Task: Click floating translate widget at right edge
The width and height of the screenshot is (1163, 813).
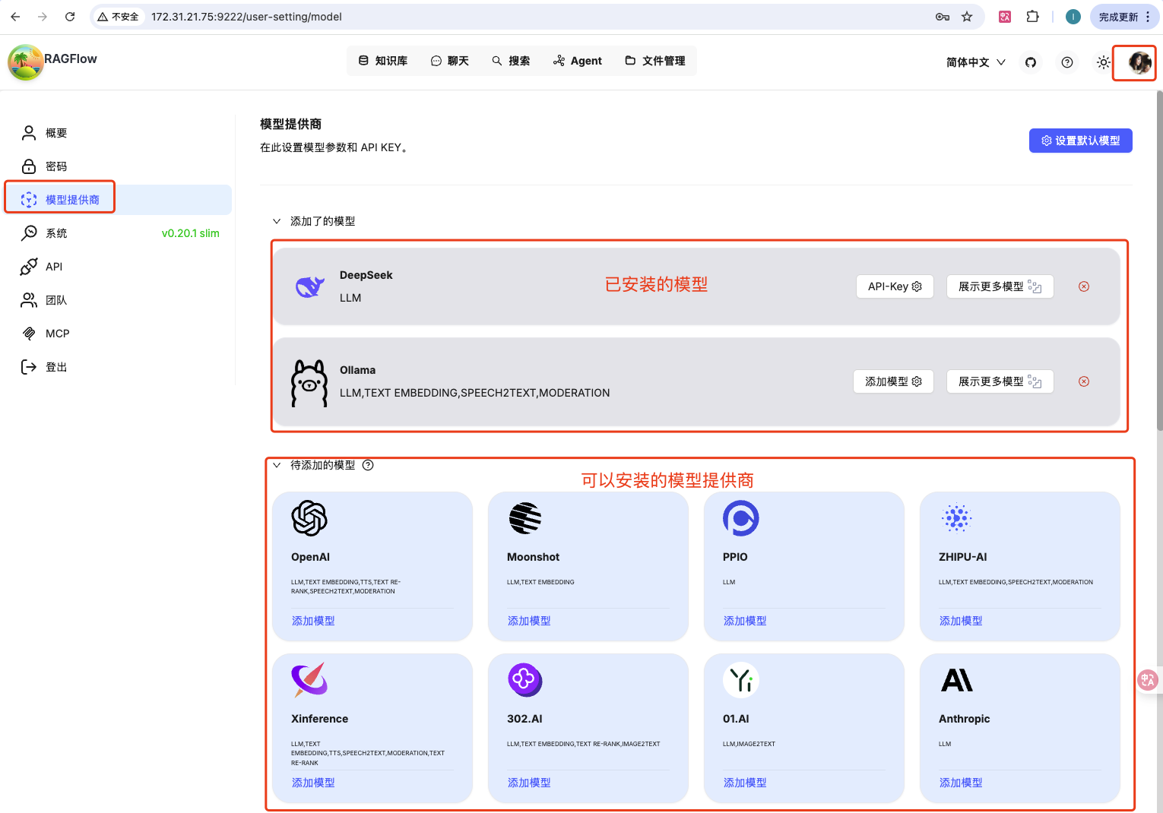Action: click(1148, 680)
